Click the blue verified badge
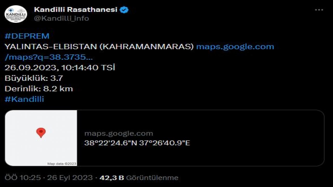This screenshot has width=333, height=187. pos(124,10)
